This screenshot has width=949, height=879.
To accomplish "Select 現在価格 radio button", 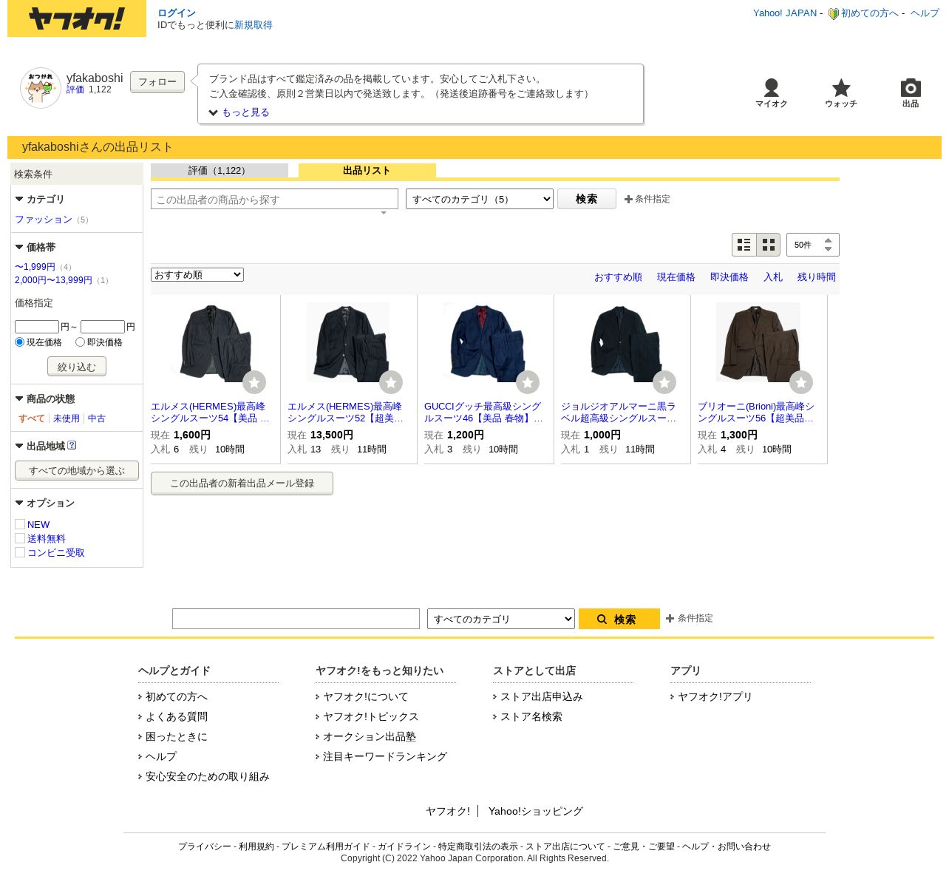I will pyautogui.click(x=20, y=342).
